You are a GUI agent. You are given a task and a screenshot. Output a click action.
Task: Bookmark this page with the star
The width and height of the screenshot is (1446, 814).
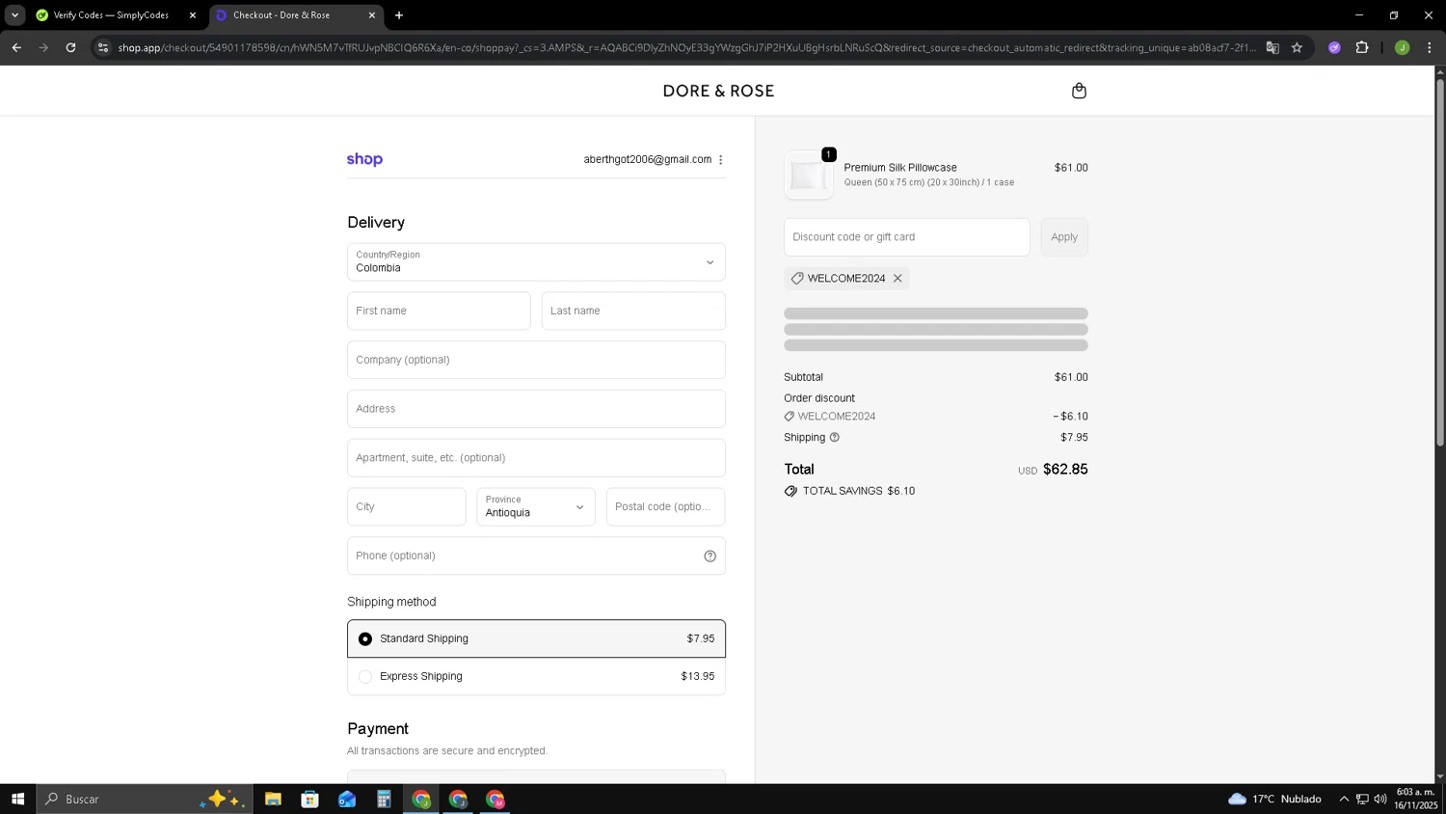tap(1297, 47)
